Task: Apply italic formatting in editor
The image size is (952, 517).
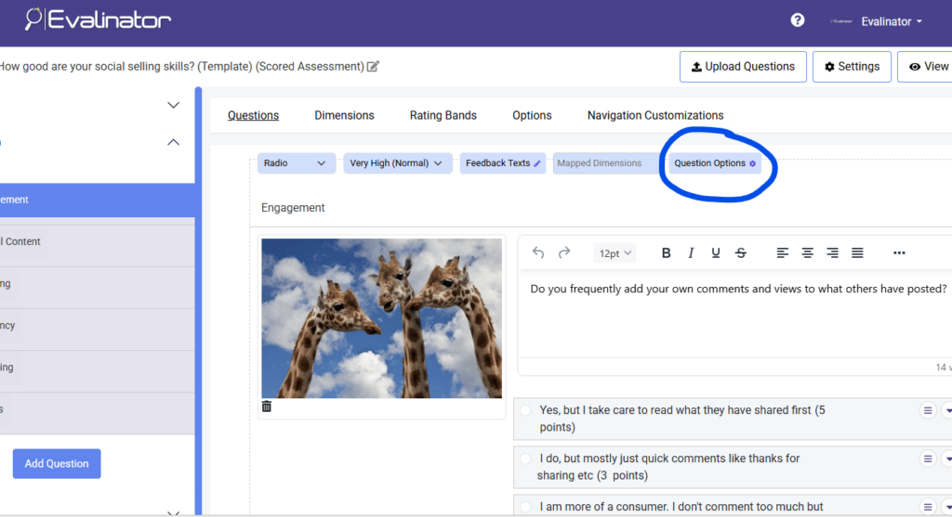Action: tap(691, 252)
